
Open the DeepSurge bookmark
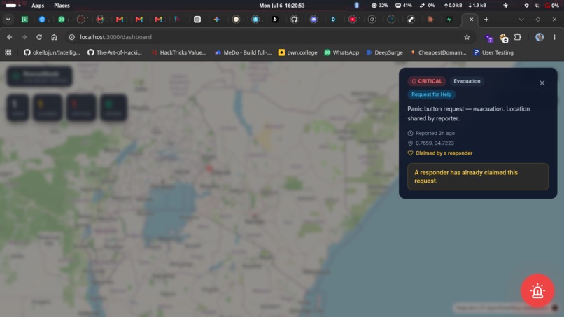384,52
